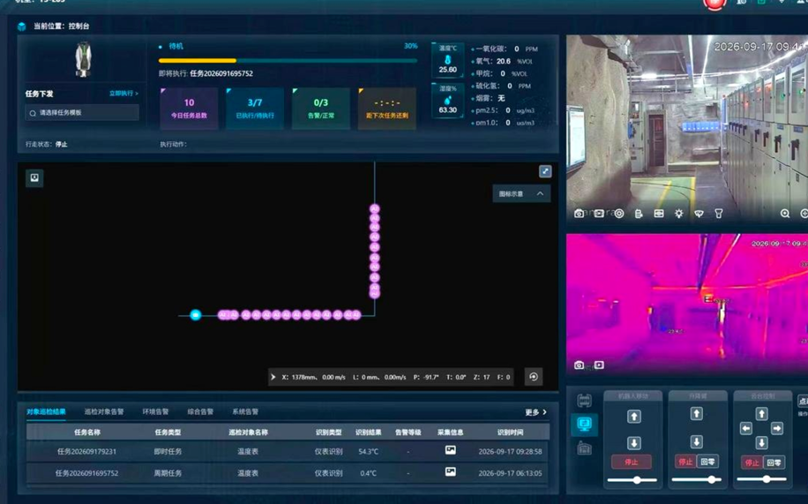Reset the map view with the refresh icon
The image size is (808, 504).
click(x=534, y=377)
